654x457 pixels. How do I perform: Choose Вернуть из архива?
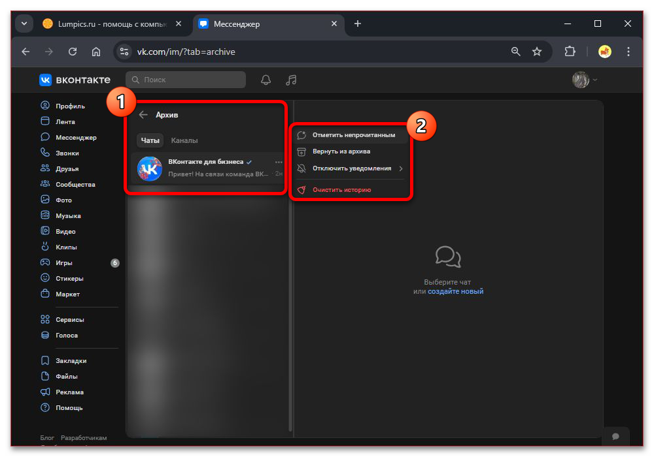(350, 151)
